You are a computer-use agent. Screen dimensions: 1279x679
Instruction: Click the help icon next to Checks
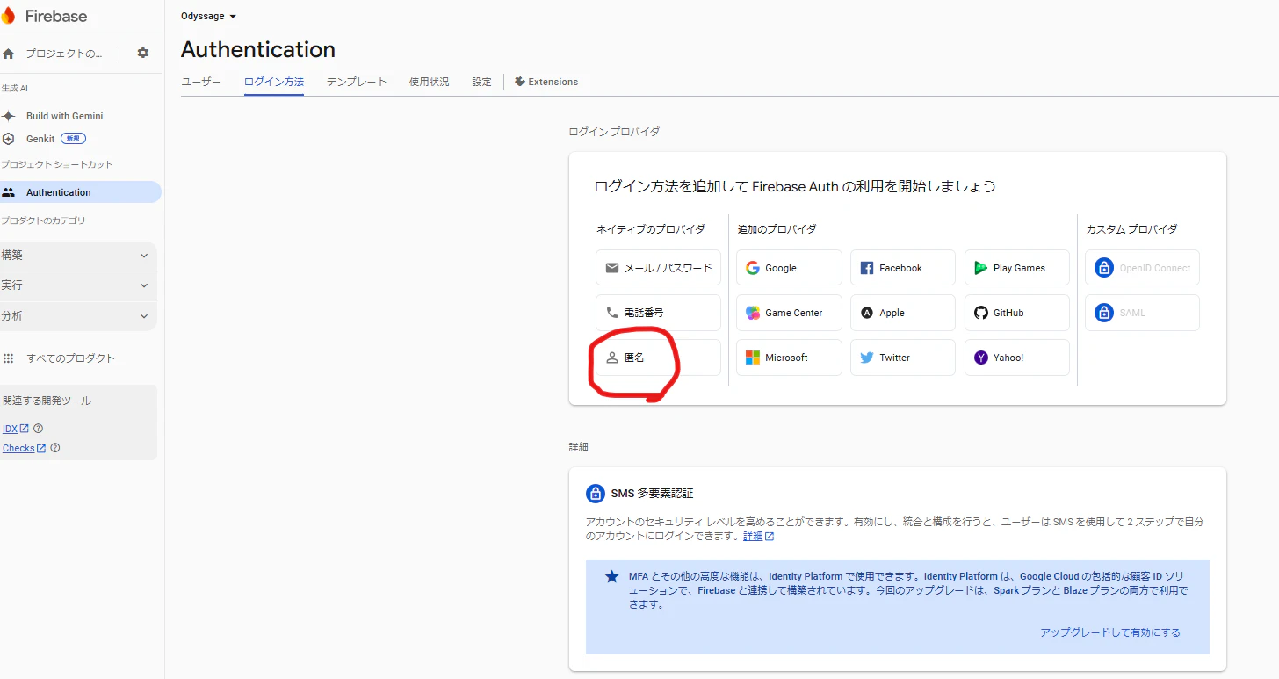55,448
